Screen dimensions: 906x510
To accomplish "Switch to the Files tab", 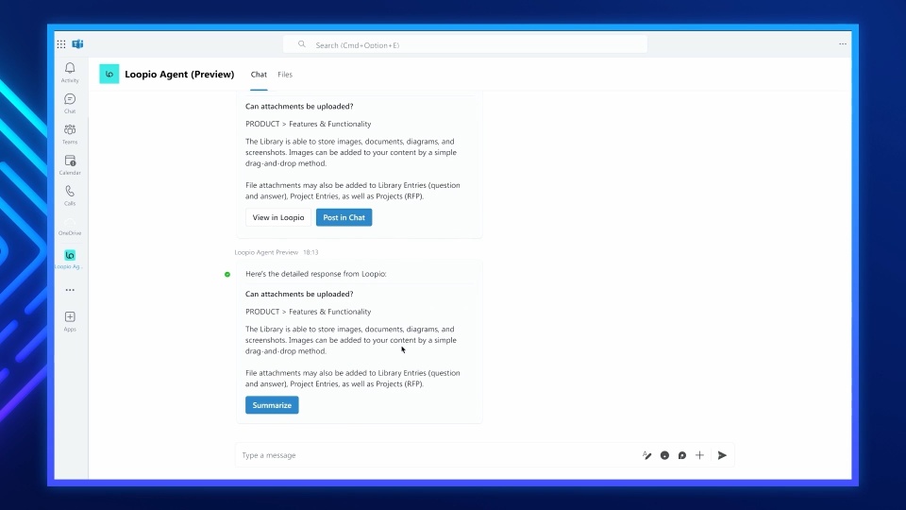I will [x=285, y=74].
